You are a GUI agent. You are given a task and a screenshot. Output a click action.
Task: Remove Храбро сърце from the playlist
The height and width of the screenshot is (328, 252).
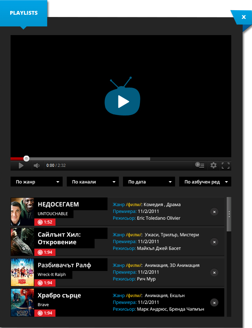pyautogui.click(x=214, y=303)
